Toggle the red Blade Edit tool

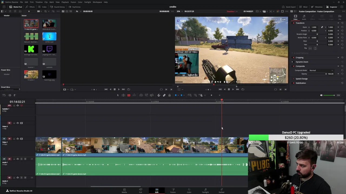pyautogui.click(x=129, y=95)
